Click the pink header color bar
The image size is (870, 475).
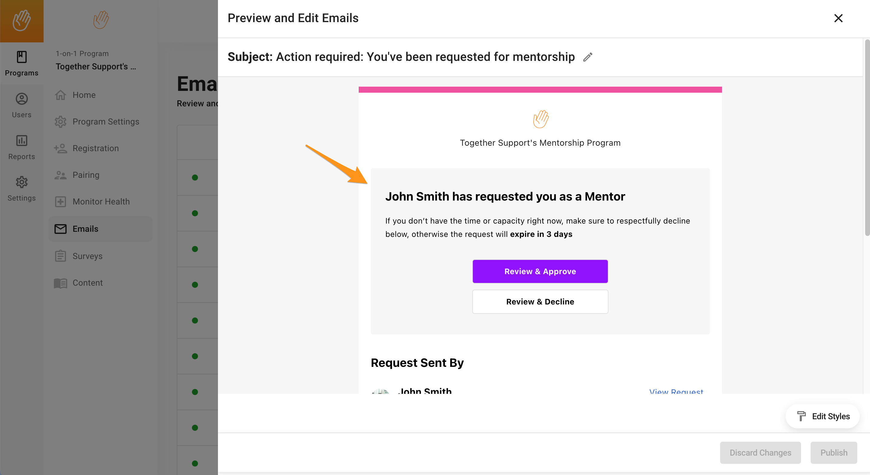click(x=540, y=90)
